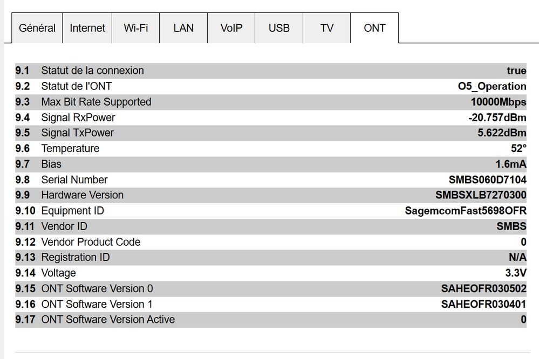Click ONT Software Version 1 value
539x359 pixels.
483,304
